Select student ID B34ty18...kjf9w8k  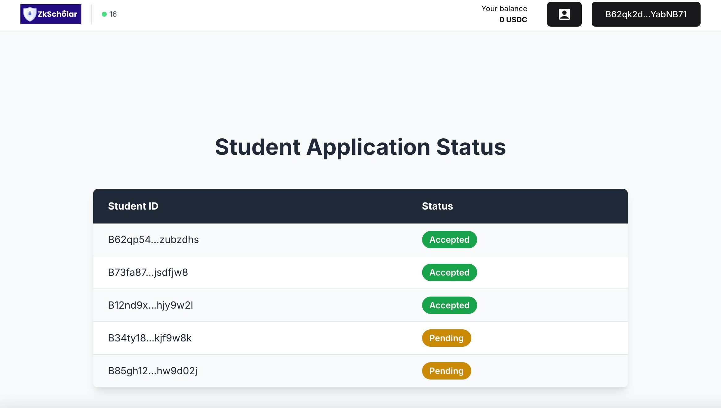[x=150, y=338]
